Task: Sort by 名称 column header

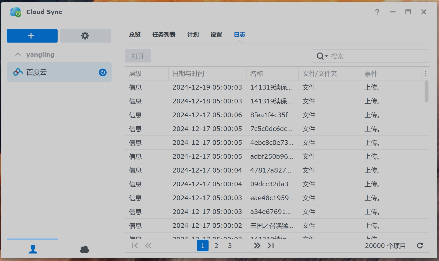Action: point(272,74)
